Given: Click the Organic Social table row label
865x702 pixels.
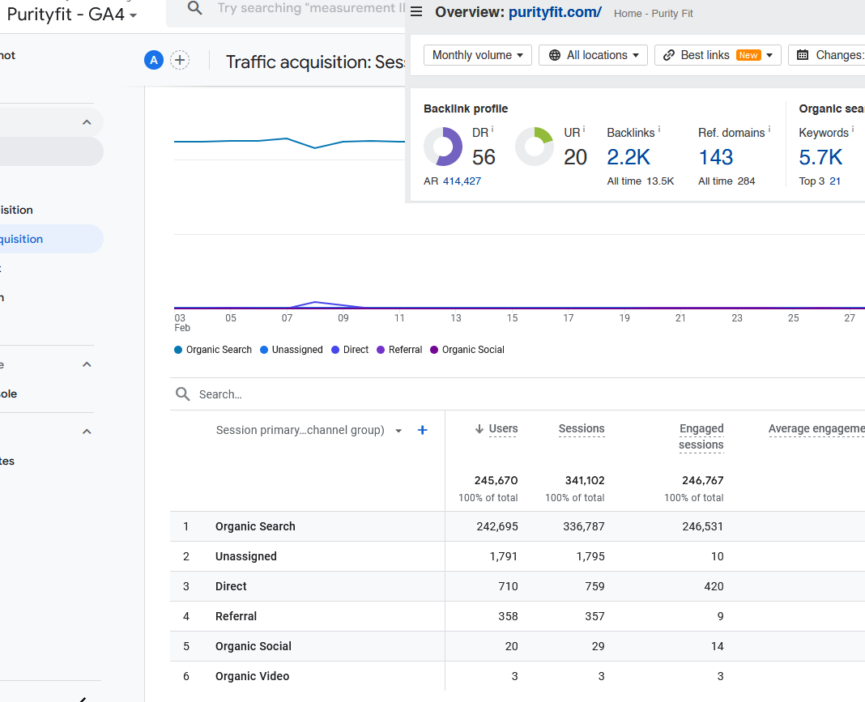Looking at the screenshot, I should point(254,646).
